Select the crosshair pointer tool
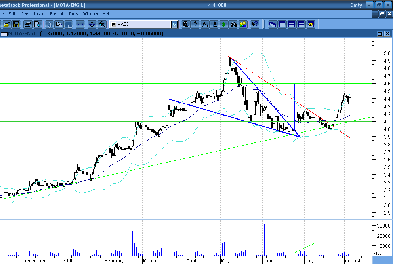The image size is (393, 264). tap(92, 25)
